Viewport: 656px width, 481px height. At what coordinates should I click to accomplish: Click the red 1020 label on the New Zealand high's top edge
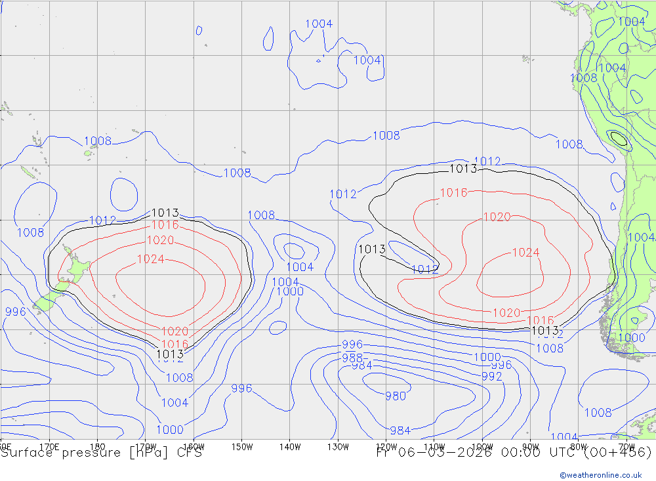click(160, 240)
